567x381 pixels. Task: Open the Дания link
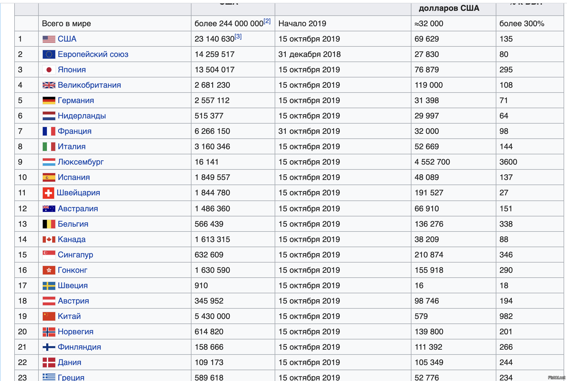[70, 362]
